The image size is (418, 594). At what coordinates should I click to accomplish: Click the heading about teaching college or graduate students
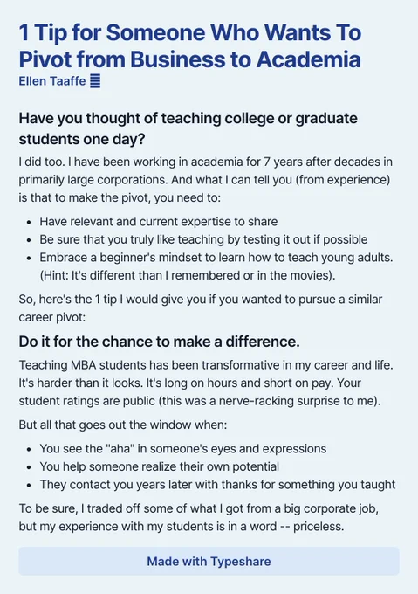point(188,128)
